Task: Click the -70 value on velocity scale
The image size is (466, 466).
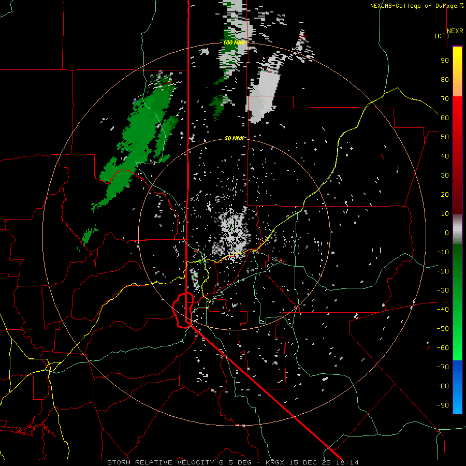Action: click(443, 367)
